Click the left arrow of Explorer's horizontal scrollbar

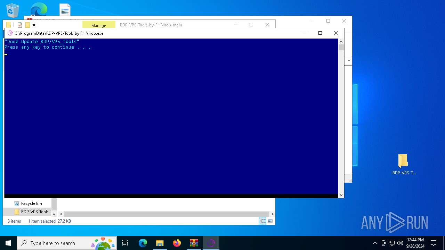61,214
